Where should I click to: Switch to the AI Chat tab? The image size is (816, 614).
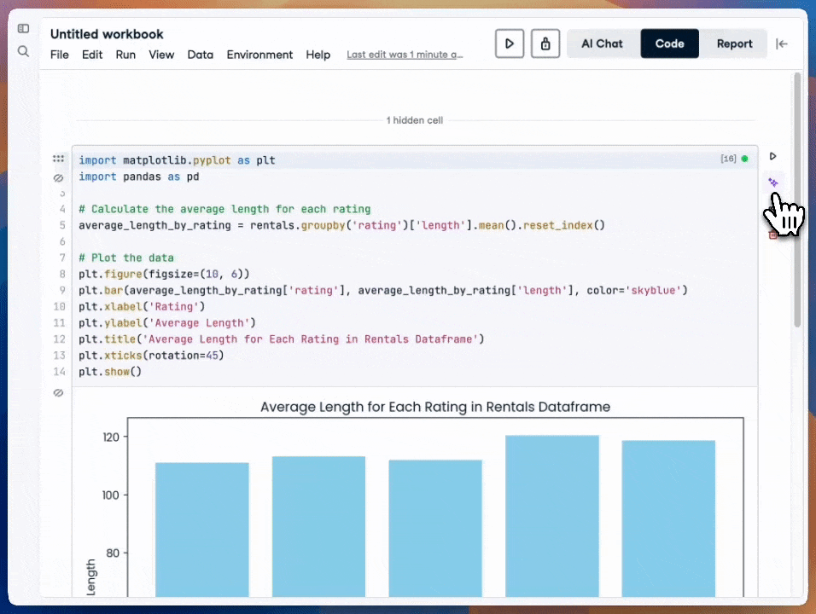pos(602,43)
